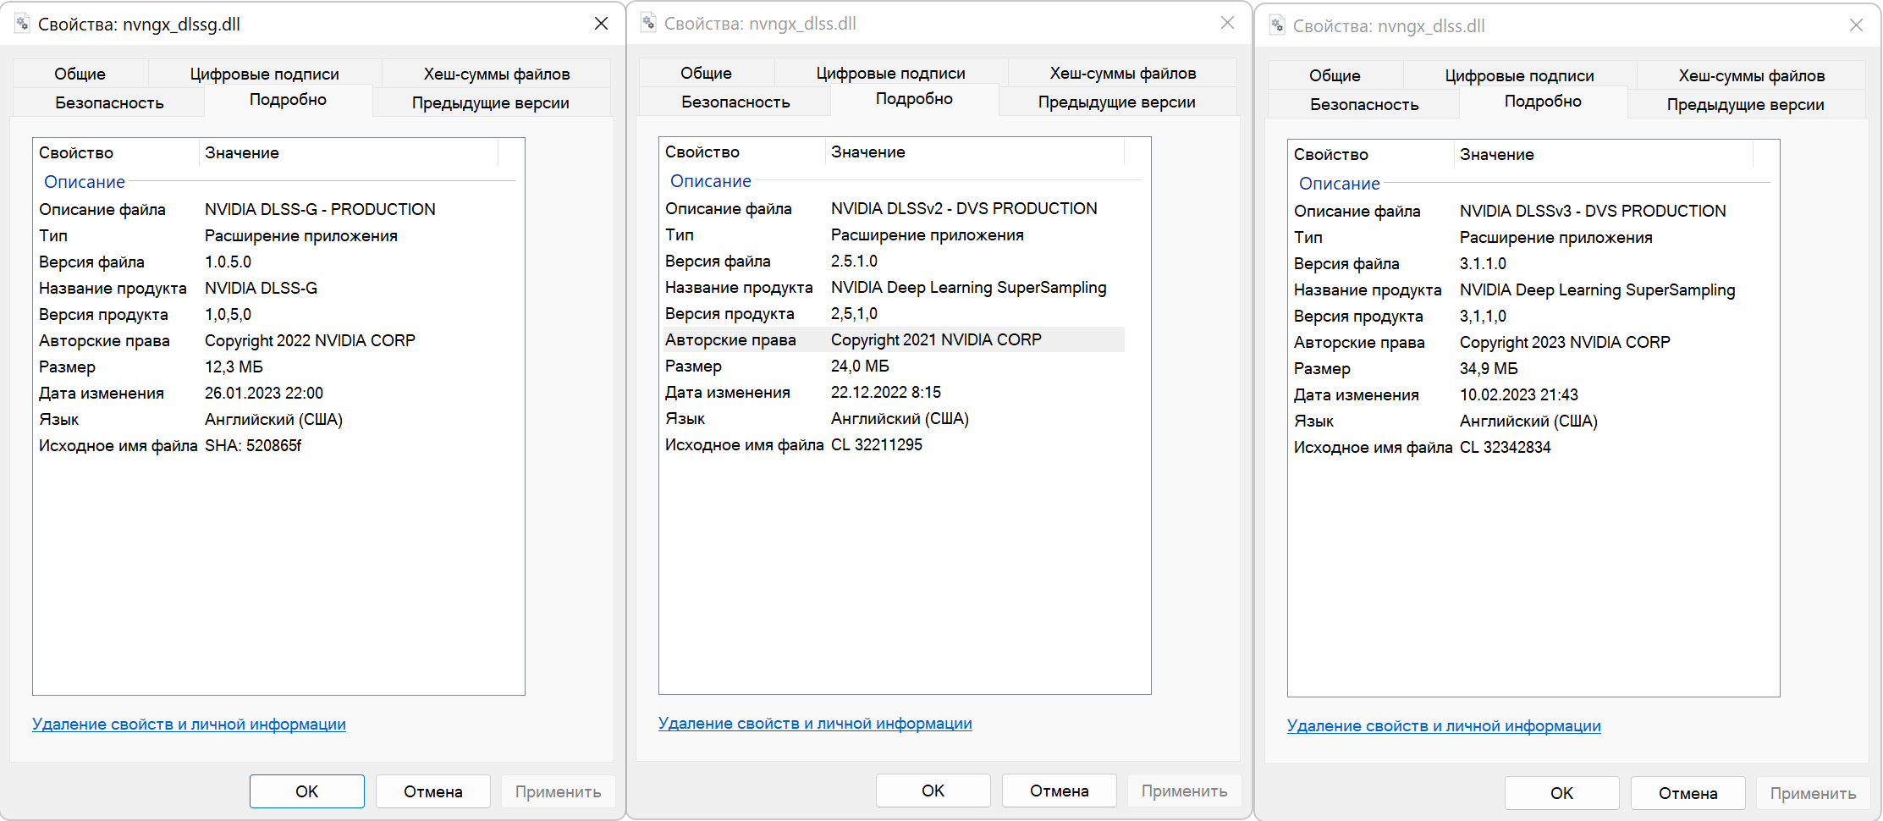The image size is (1883, 821).
Task: Open Хеш-суммы файлов tab in rightmost window
Action: (x=1751, y=75)
